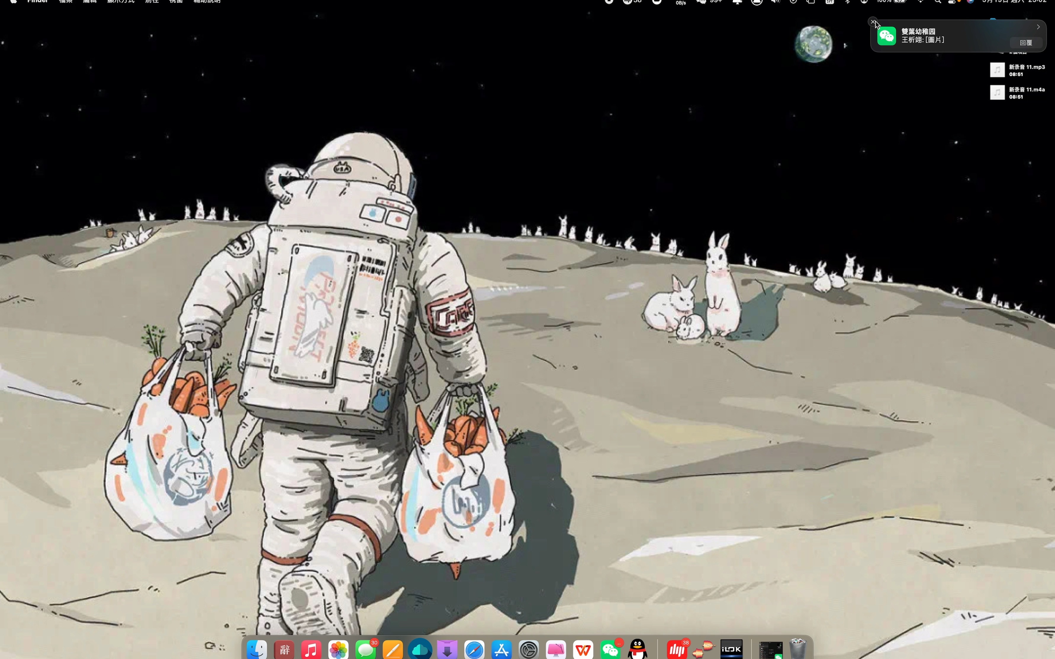Open WeChat icon in the dock
The image size is (1055, 659).
tap(610, 650)
